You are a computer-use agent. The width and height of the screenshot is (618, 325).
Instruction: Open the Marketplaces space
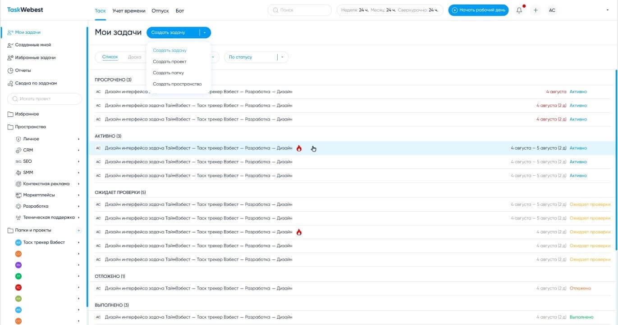coord(39,195)
